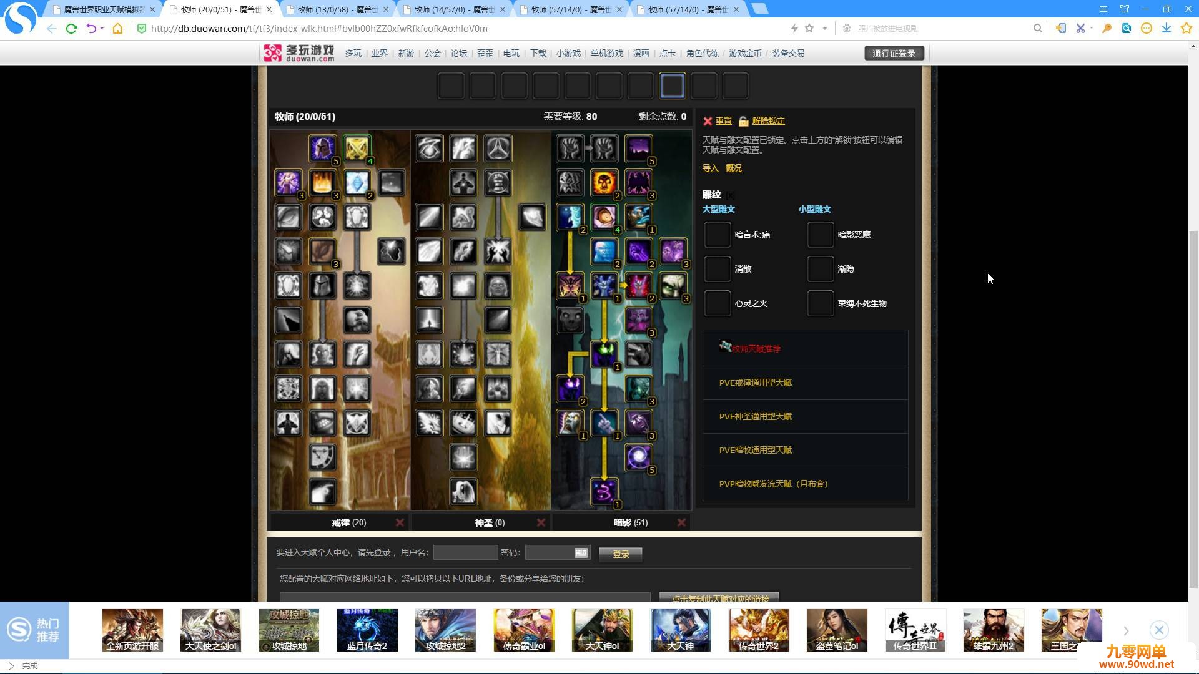Open PVE戒律通用型天赋 recommended build

pos(755,383)
